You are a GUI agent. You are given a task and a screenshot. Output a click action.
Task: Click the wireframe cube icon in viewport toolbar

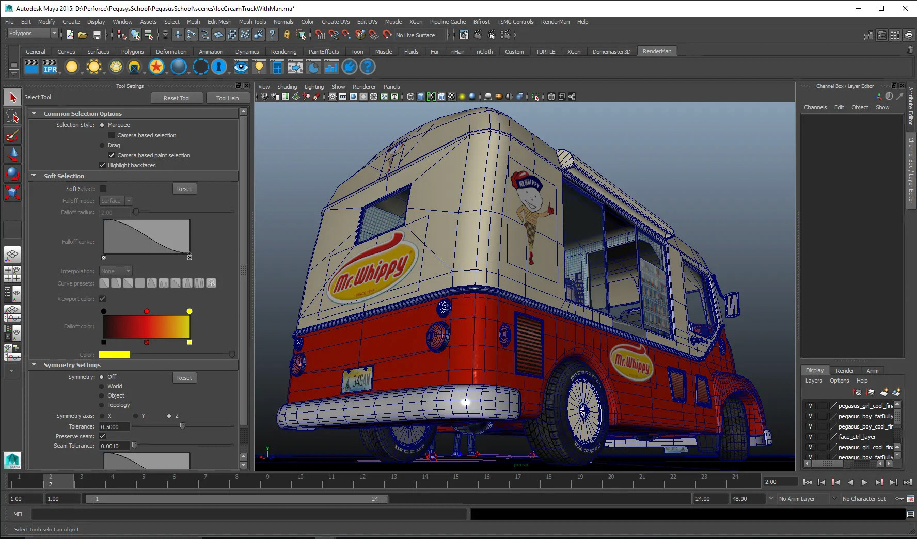(x=410, y=97)
